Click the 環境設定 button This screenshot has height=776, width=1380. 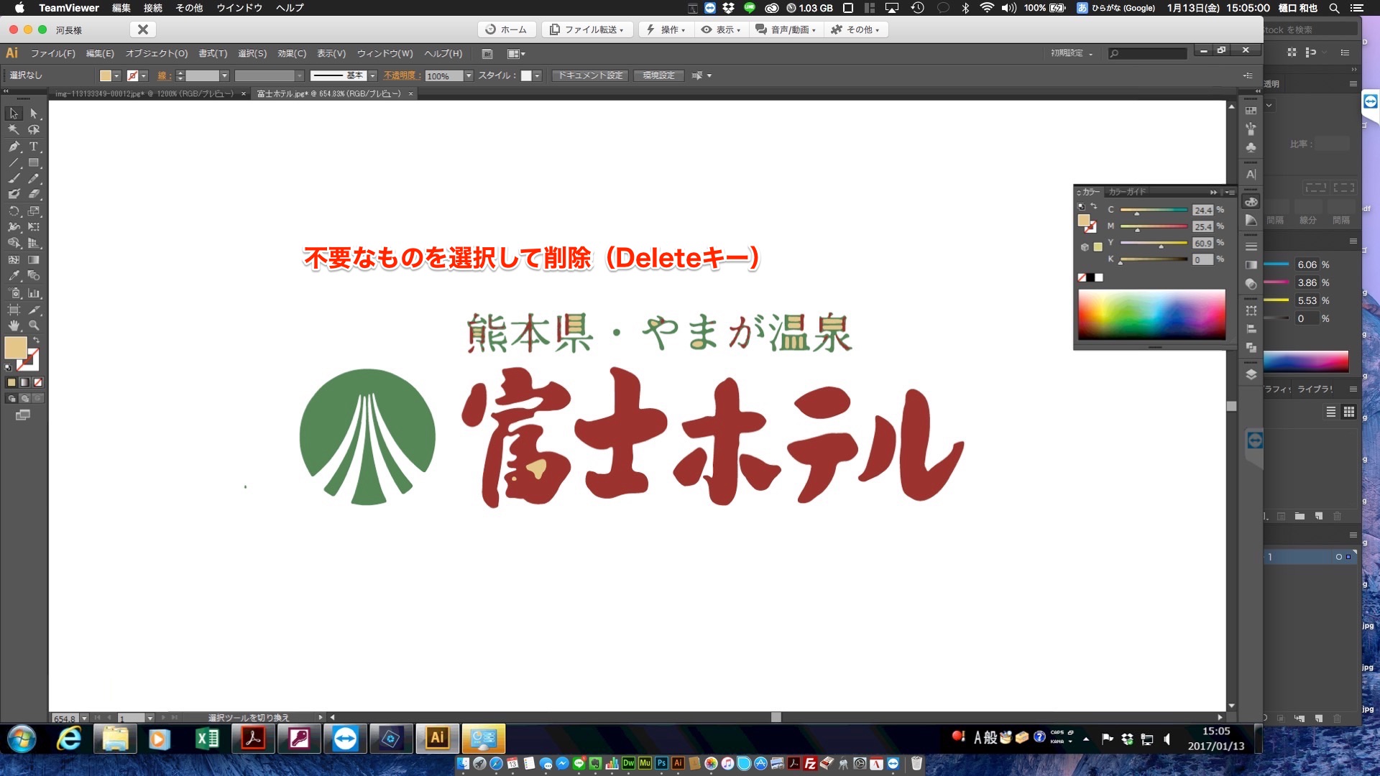[x=658, y=75]
